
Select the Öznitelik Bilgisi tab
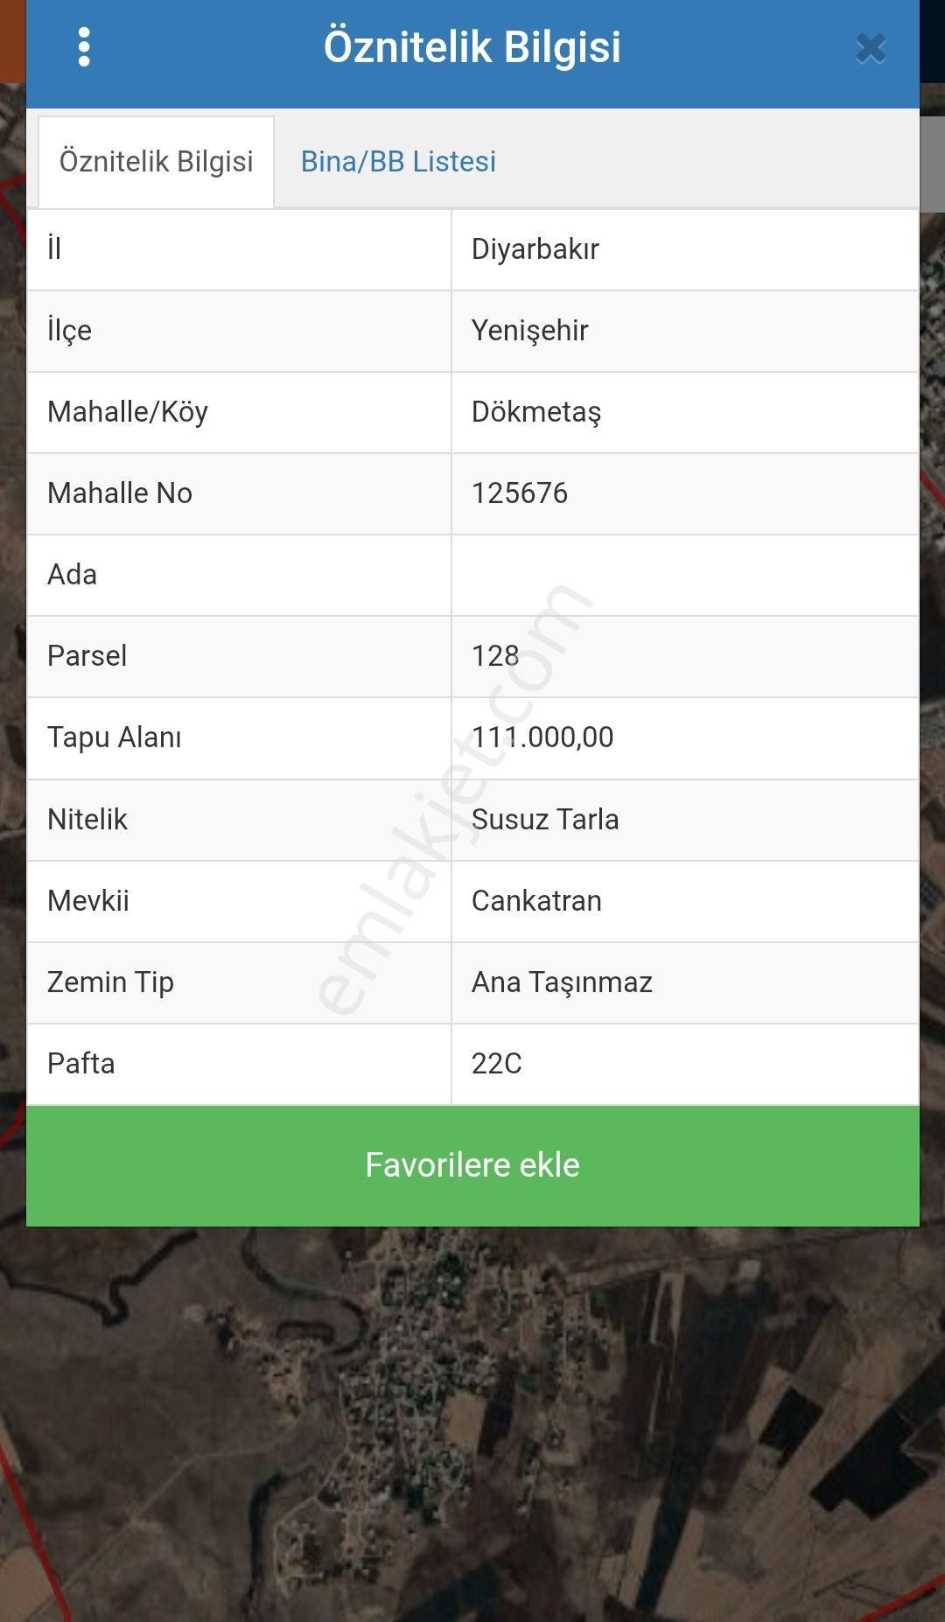click(156, 162)
